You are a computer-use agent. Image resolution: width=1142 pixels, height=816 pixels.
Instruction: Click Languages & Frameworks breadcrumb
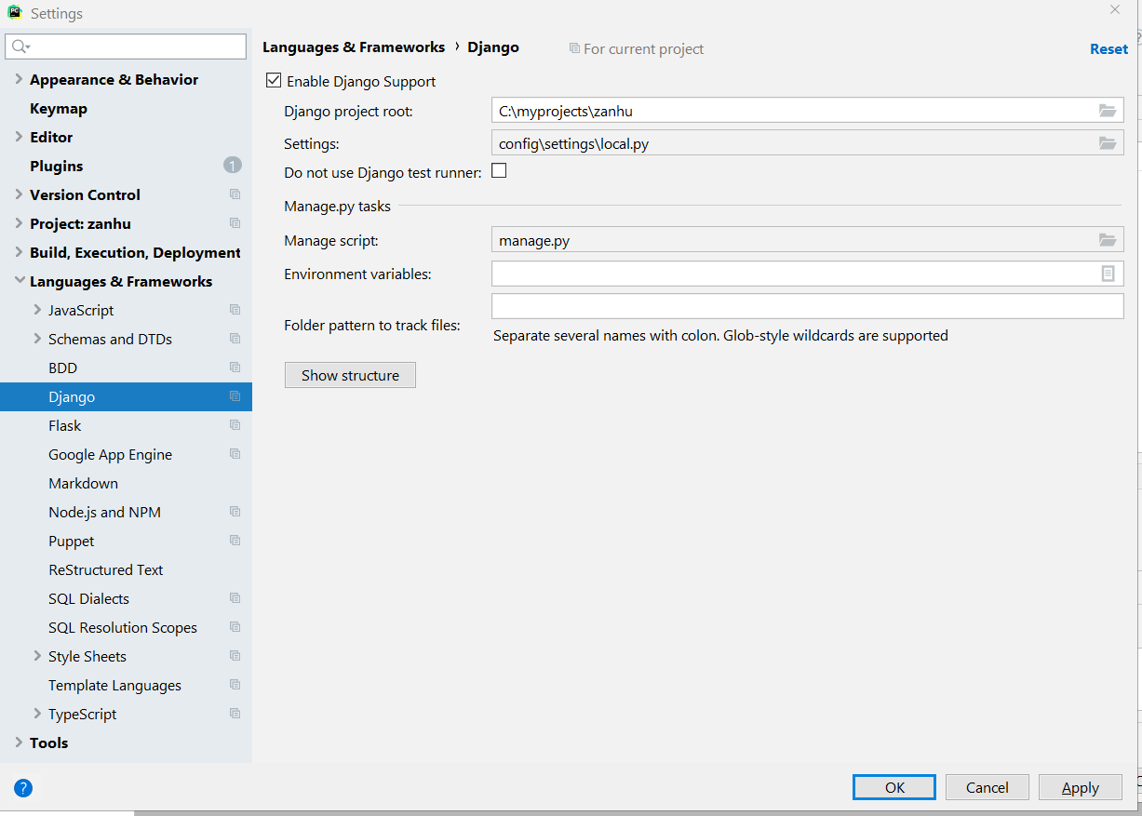(x=354, y=47)
